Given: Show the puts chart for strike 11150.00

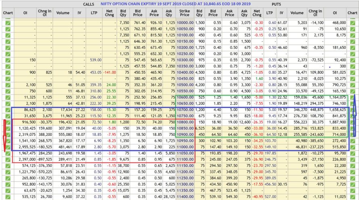Looking at the screenshot, I should click(x=353, y=166).
